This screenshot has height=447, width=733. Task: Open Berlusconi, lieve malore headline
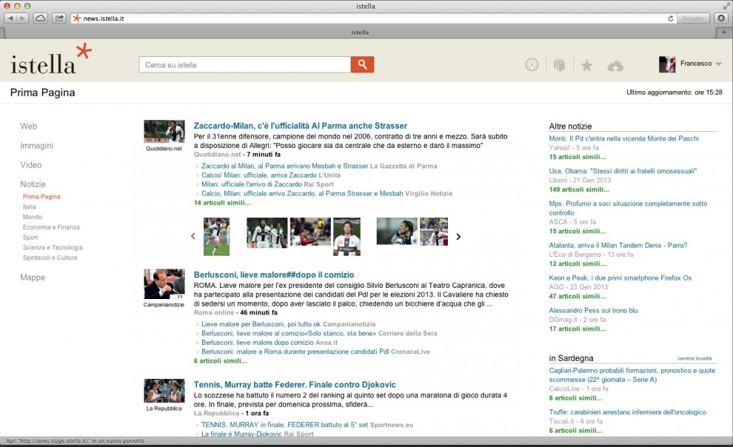point(274,275)
